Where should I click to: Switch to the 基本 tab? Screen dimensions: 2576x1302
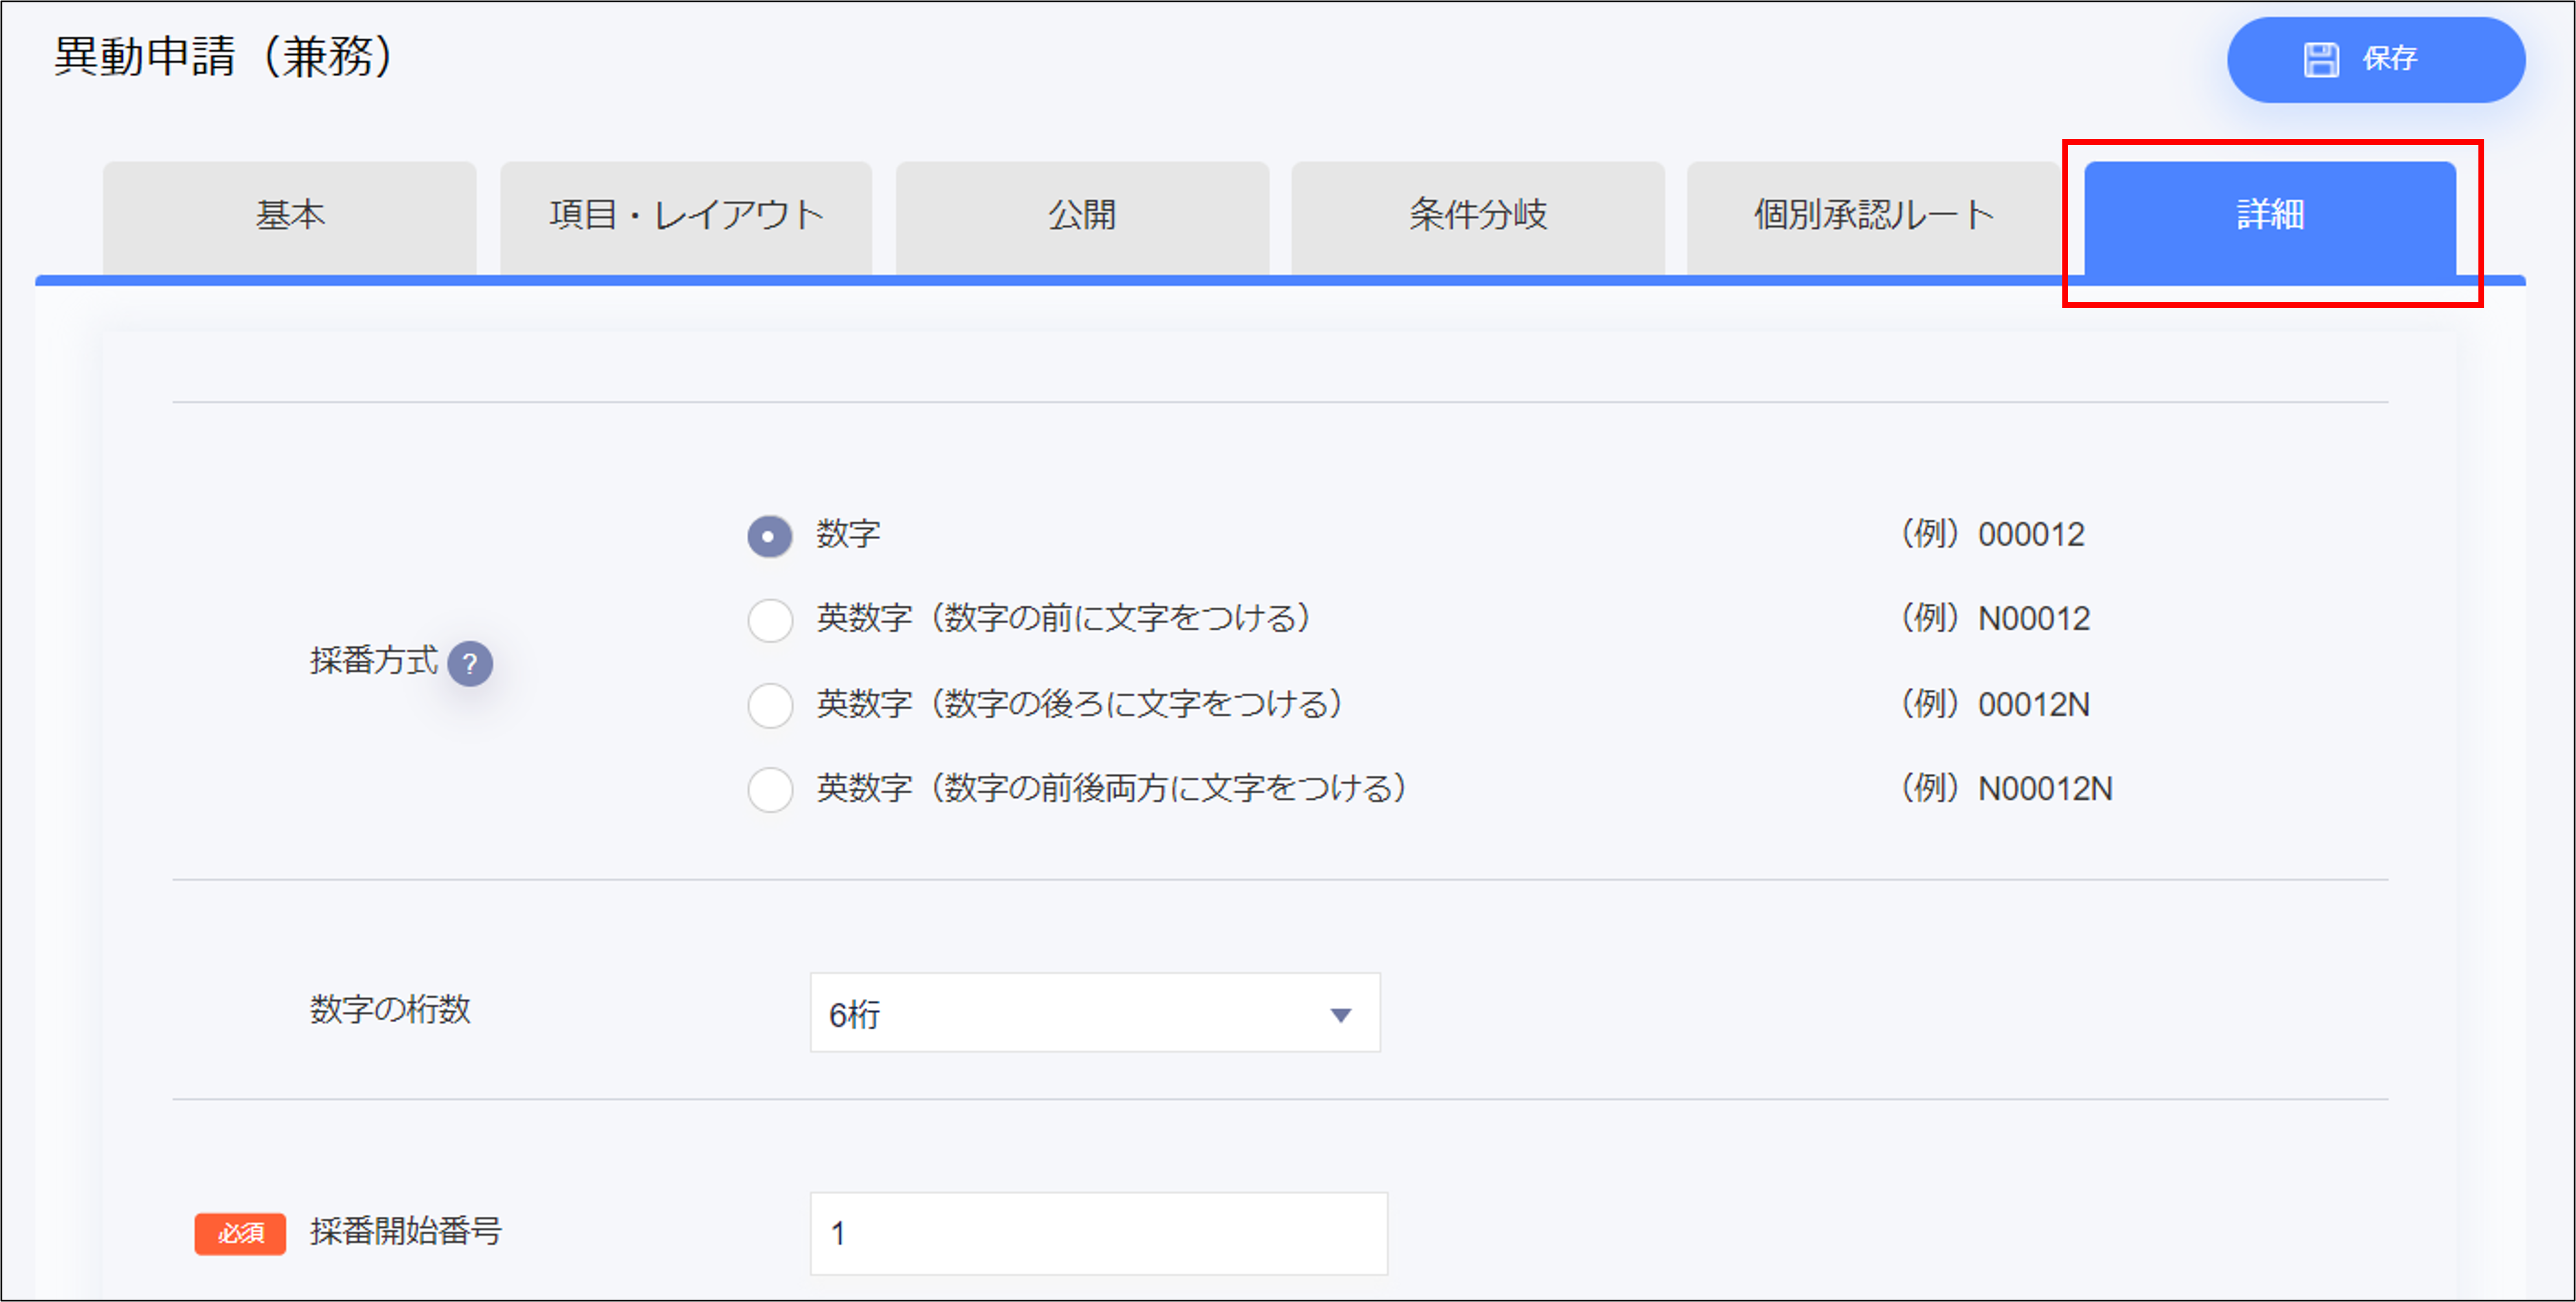[290, 214]
